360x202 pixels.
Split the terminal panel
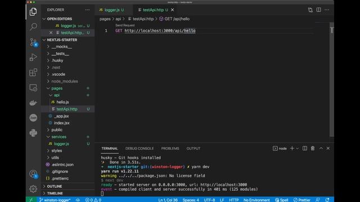305,148
